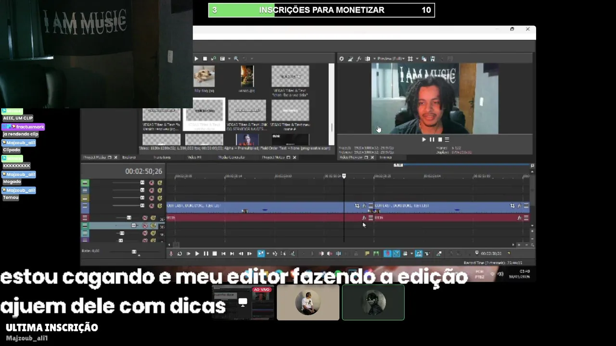Open red audio track's hamburger menu
This screenshot has width=616, height=346.
pos(85,218)
